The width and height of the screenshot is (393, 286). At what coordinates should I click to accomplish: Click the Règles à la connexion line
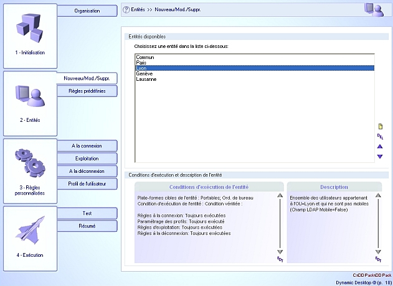(181, 216)
